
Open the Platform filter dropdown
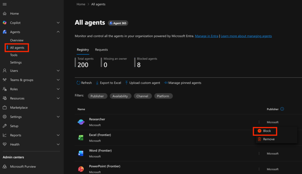point(163,96)
